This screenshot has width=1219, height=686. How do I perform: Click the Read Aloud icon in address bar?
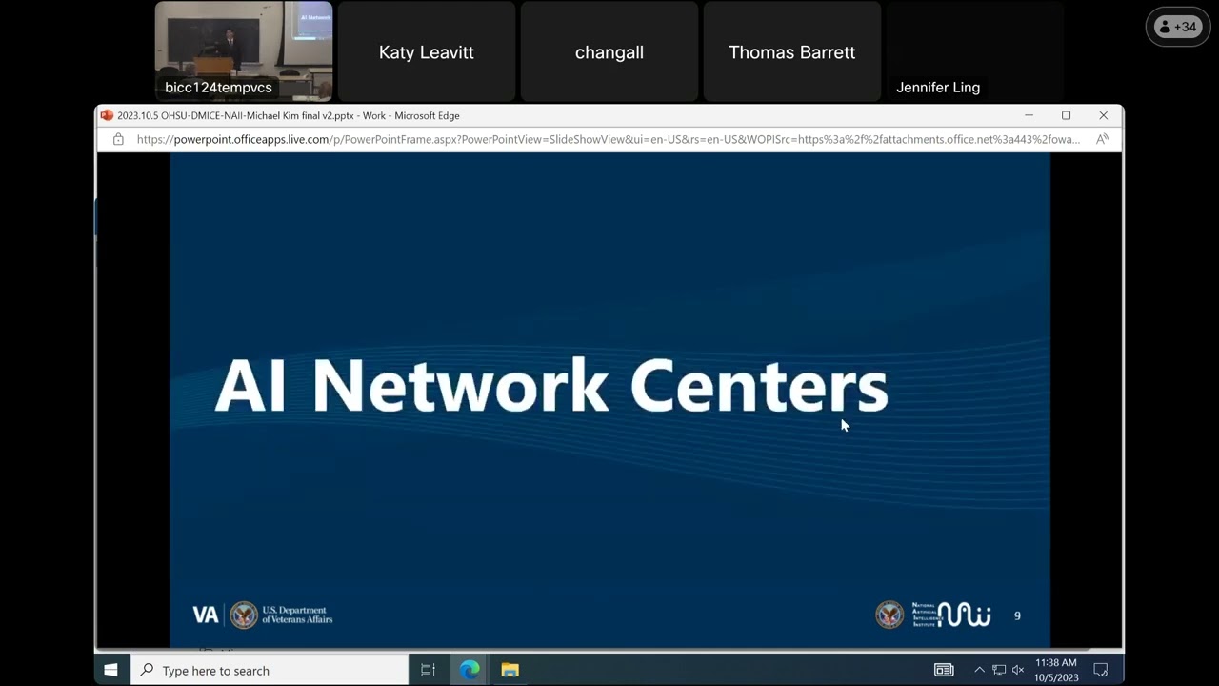click(x=1102, y=139)
